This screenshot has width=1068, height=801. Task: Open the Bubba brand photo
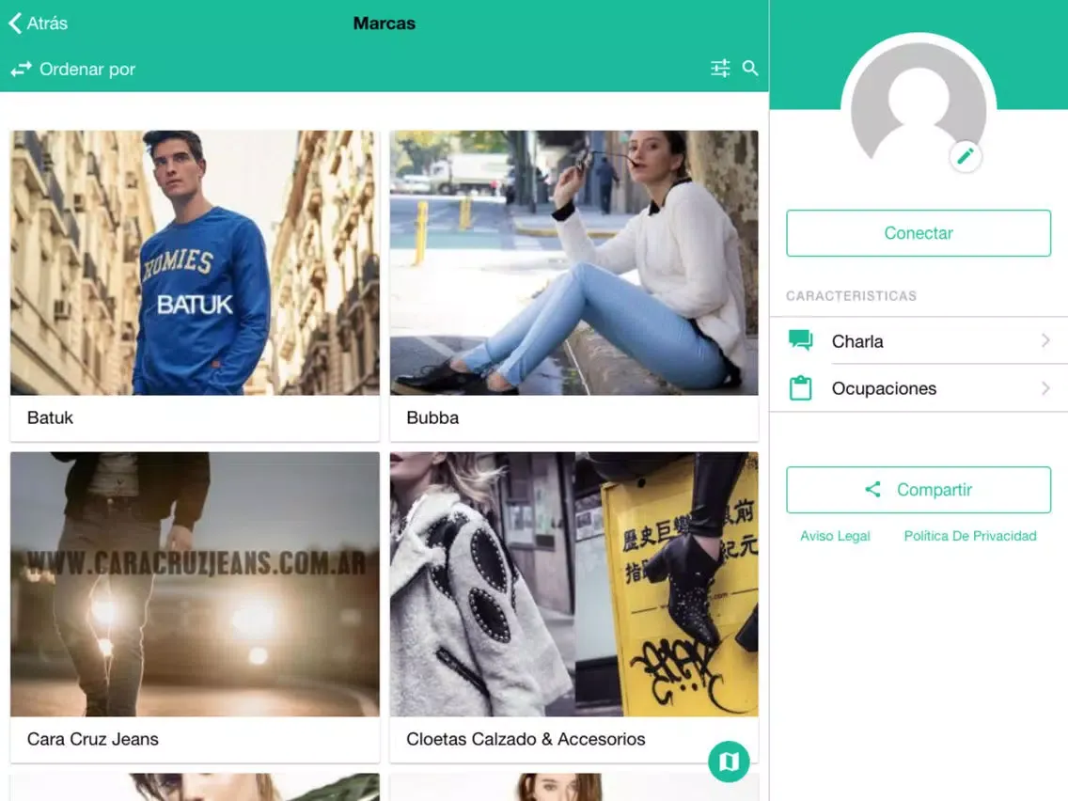pos(573,263)
